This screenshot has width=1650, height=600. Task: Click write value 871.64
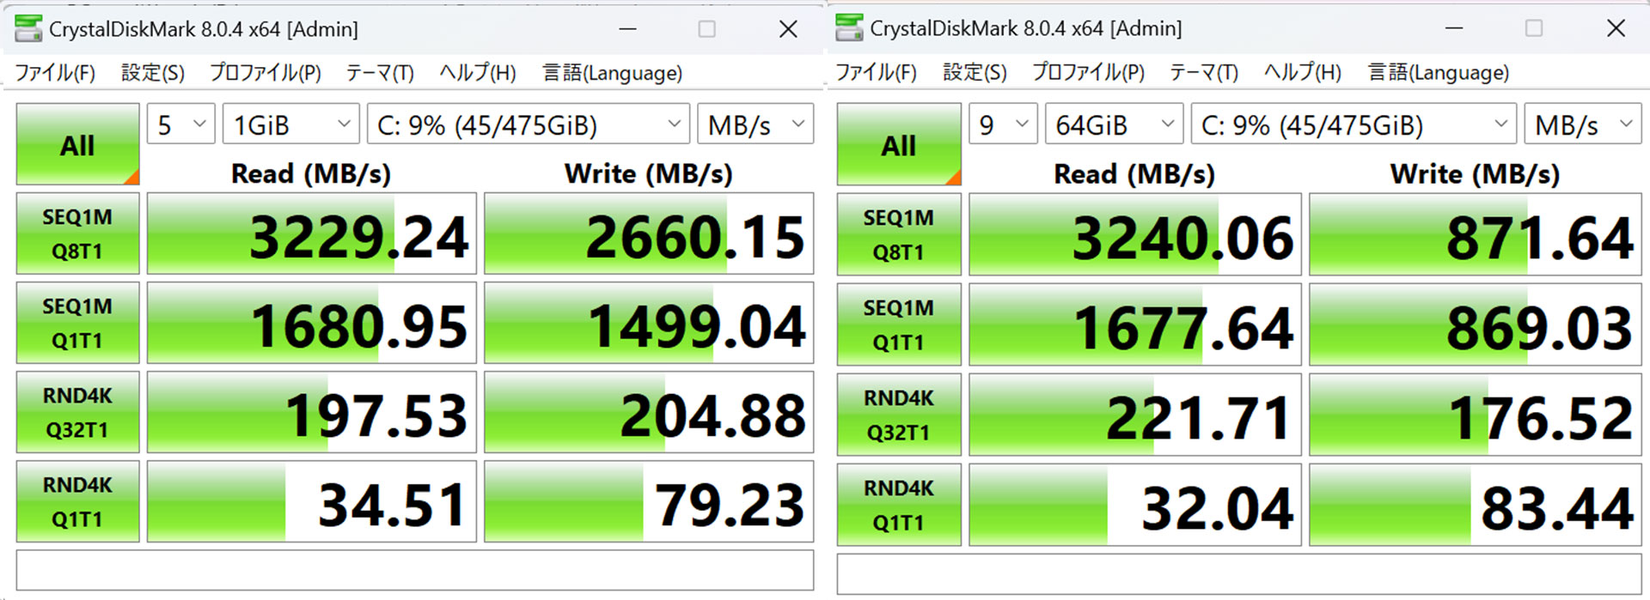(x=1476, y=234)
